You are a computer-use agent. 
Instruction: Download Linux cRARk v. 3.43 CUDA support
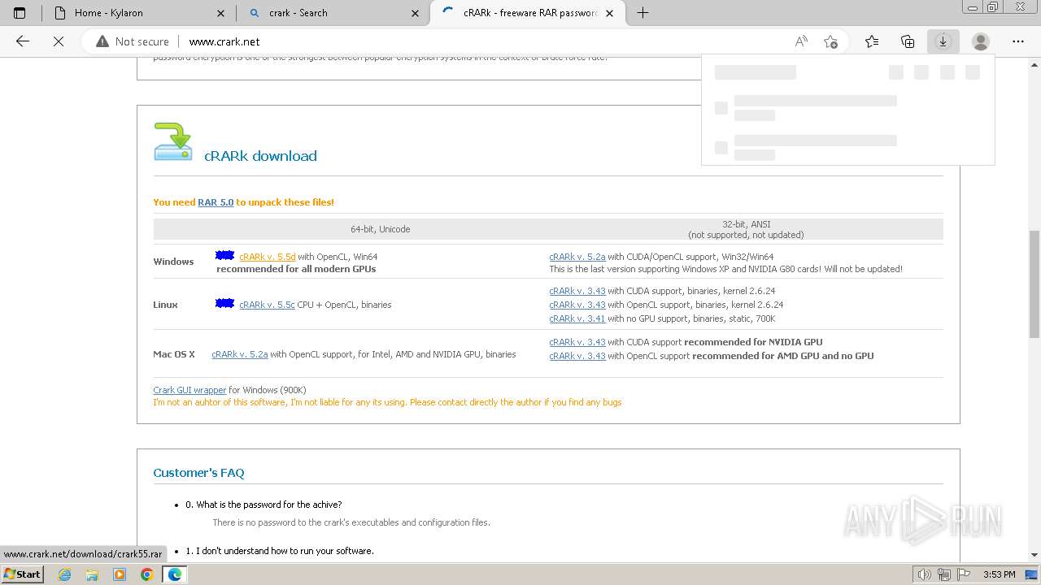tap(577, 291)
